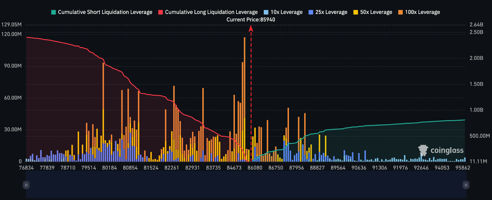The height and width of the screenshot is (200, 492).
Task: Click right axis value 2.64B
Action: (x=476, y=25)
